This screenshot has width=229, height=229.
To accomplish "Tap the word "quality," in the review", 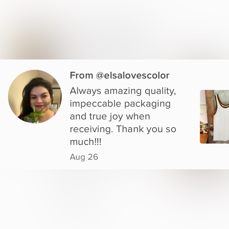I will [x=160, y=92].
